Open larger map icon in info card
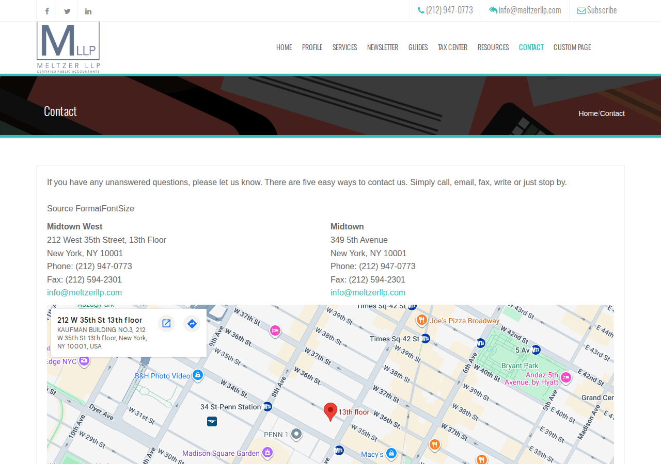This screenshot has width=661, height=464. 166,323
